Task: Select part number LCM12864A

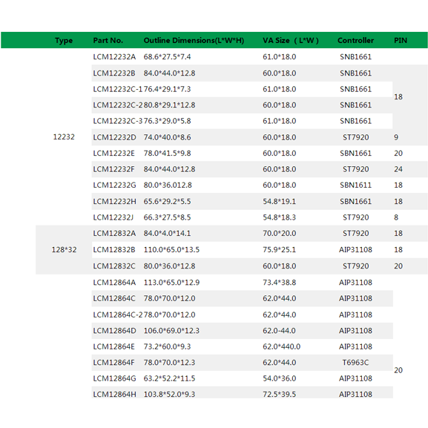Action: 114,283
